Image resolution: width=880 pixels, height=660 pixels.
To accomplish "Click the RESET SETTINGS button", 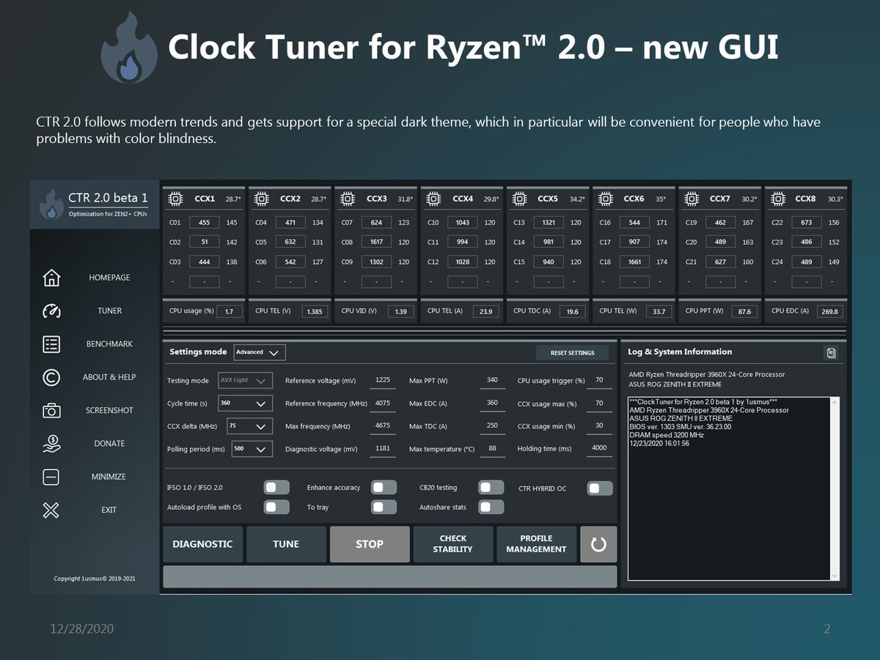I will click(572, 353).
